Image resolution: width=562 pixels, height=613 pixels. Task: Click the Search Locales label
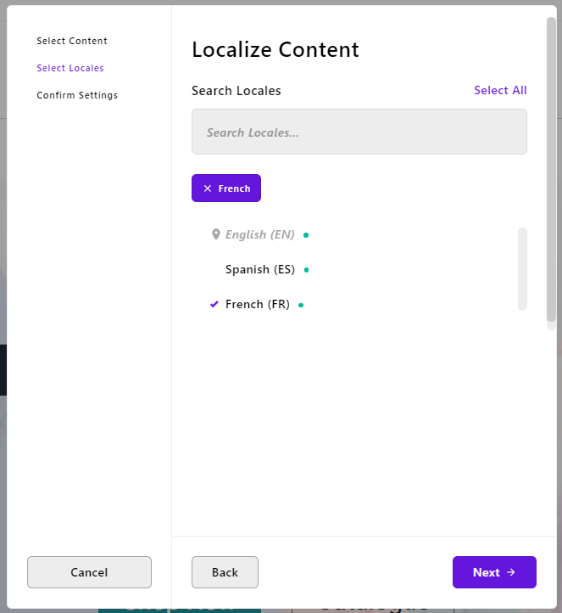(x=236, y=91)
